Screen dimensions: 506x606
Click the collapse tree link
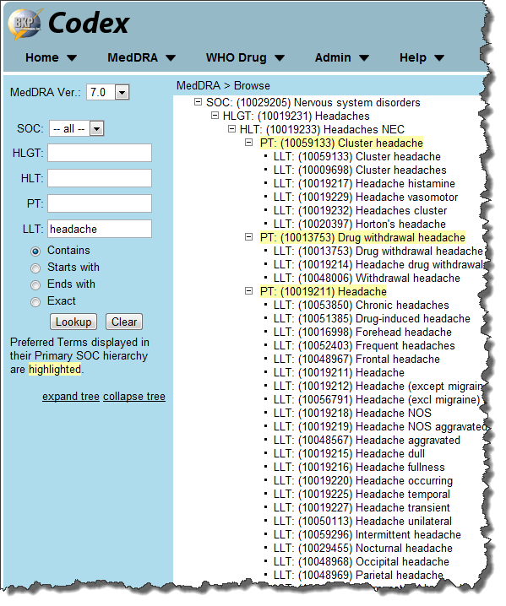[x=134, y=397]
